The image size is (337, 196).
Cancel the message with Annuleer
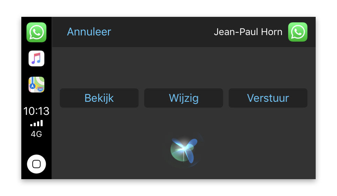tap(89, 32)
